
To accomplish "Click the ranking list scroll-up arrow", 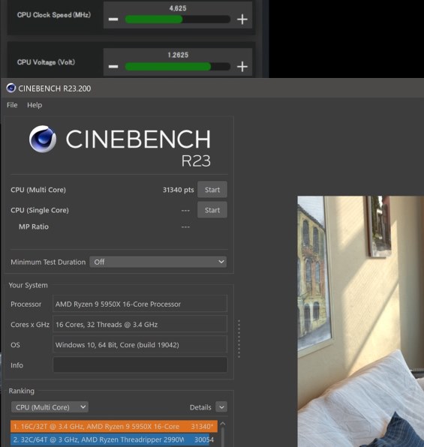I will click(x=223, y=424).
